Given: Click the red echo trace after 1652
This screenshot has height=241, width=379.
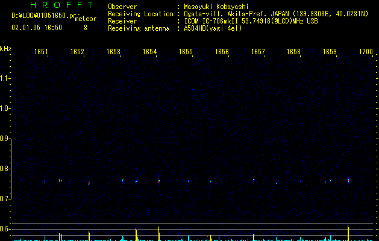Looking at the screenshot, I should click(89, 183).
